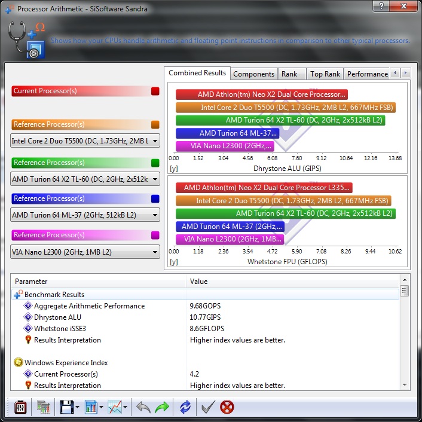This screenshot has height=422, width=422.
Task: Switch to the Performance tab
Action: (x=367, y=74)
